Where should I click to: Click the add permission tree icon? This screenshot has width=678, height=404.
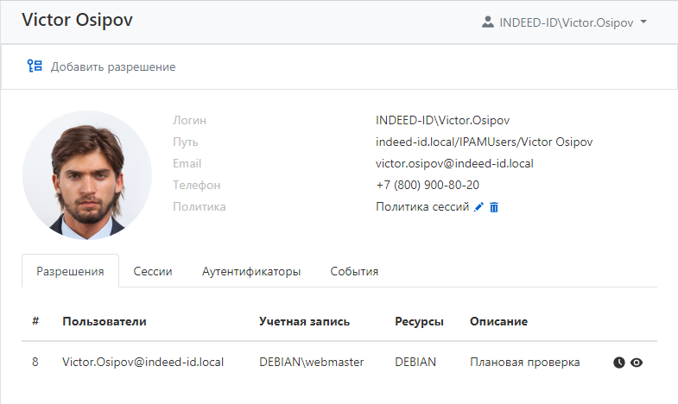[35, 66]
